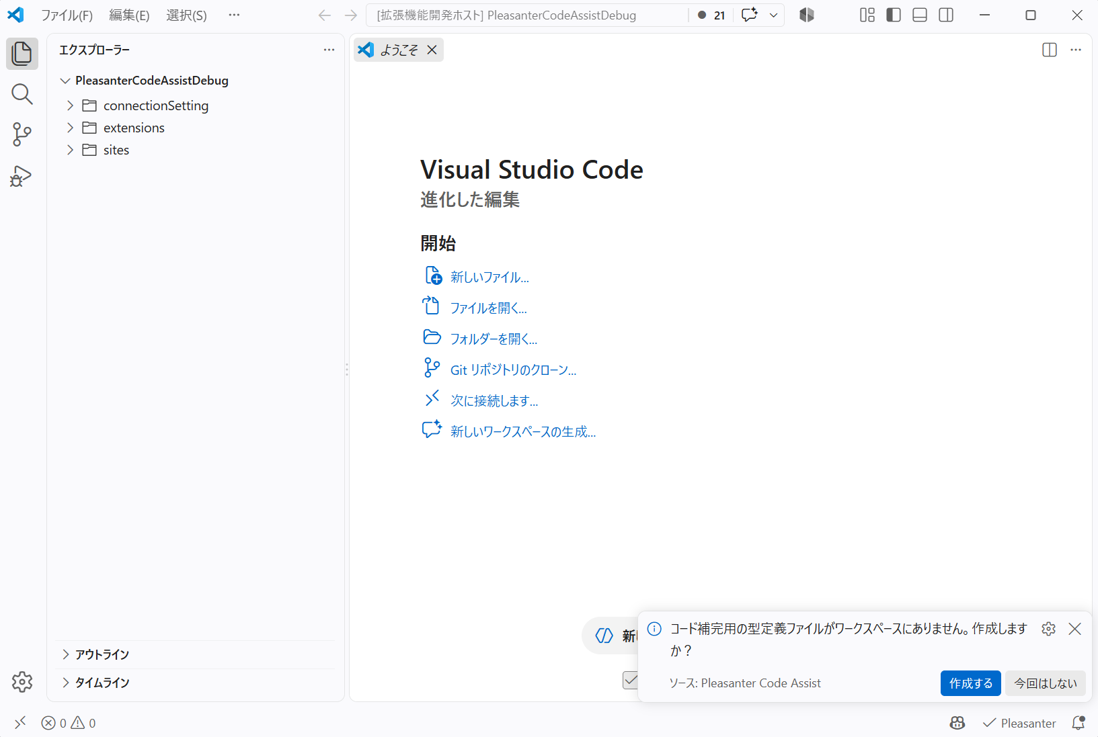Show errors and warnings in status bar
Image resolution: width=1098 pixels, height=737 pixels.
tap(69, 723)
